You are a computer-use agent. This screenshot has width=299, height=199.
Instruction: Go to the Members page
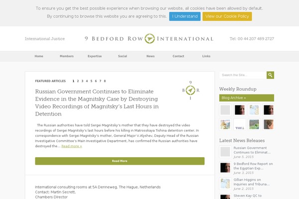67,56
